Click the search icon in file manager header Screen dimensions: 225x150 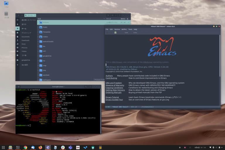point(108,15)
